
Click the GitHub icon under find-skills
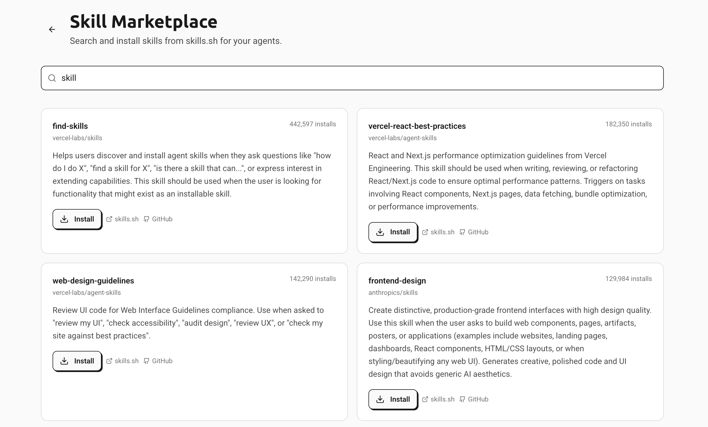[147, 219]
